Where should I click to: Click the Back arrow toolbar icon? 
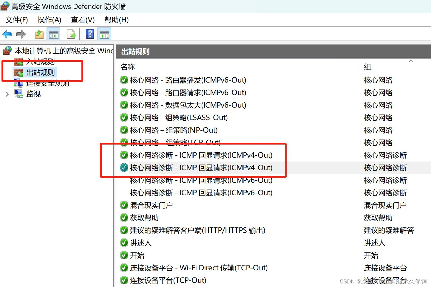pyautogui.click(x=7, y=34)
